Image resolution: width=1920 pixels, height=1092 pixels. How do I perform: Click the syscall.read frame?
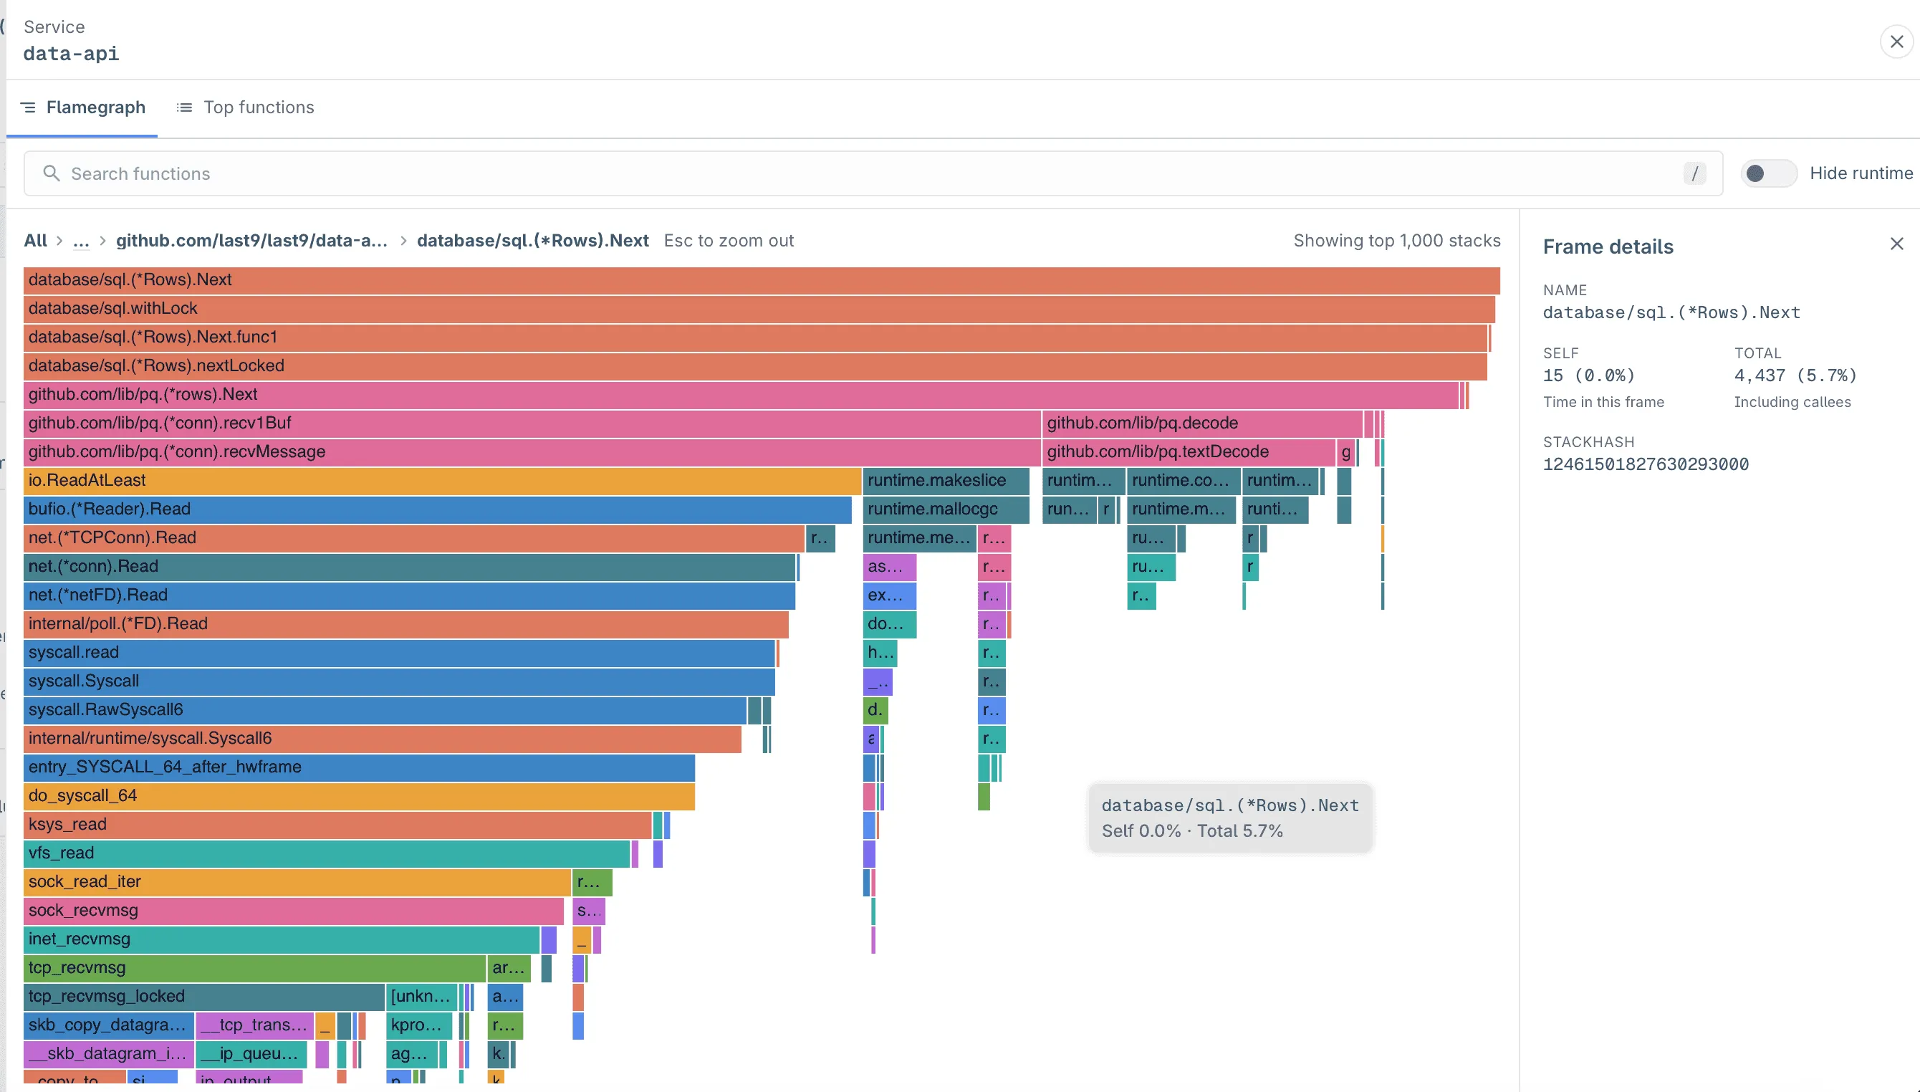click(x=399, y=653)
